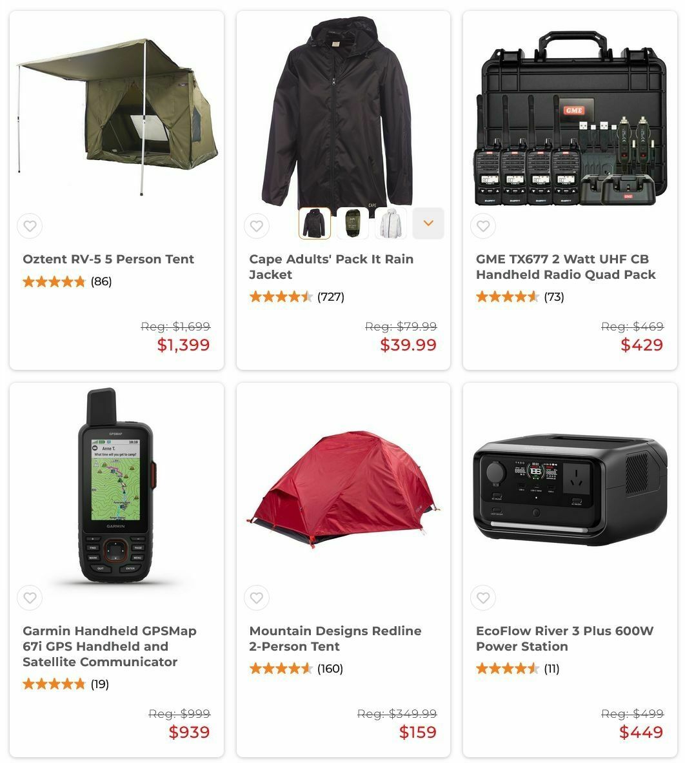Viewport: 685px width, 763px height.
Task: Click the red Redline tent product image
Action: 344,489
